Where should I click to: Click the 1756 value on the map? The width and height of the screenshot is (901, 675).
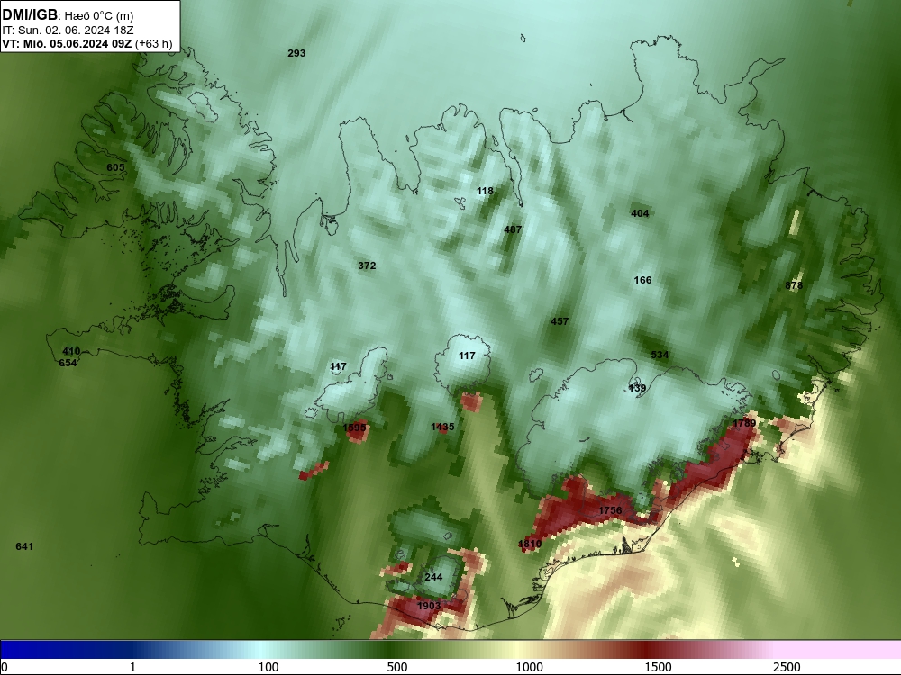[610, 510]
